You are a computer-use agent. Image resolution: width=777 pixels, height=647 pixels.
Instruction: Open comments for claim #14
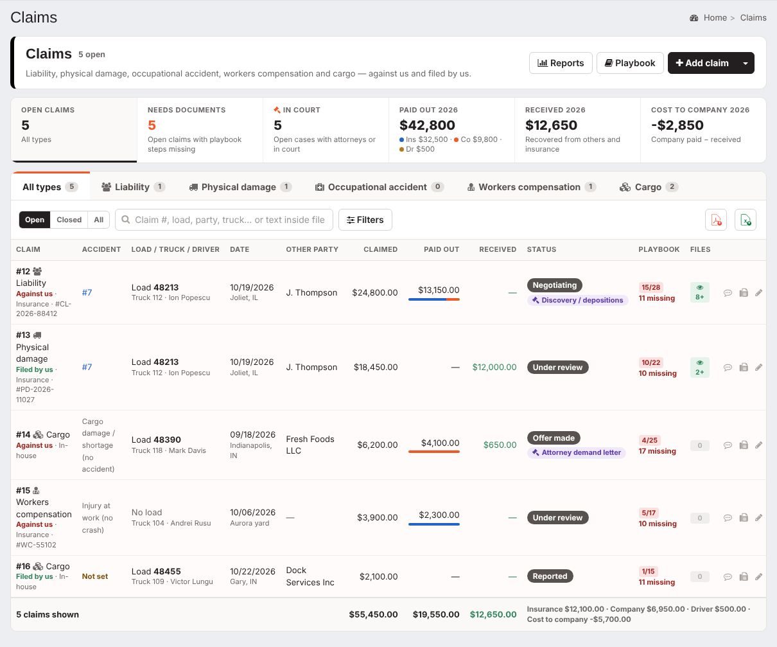tap(728, 445)
